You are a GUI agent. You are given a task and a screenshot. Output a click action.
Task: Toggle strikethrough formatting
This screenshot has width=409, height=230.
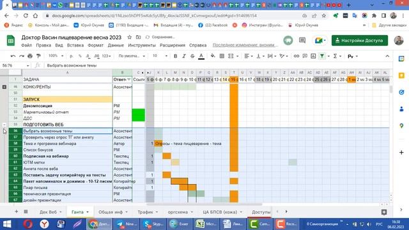[x=192, y=56]
